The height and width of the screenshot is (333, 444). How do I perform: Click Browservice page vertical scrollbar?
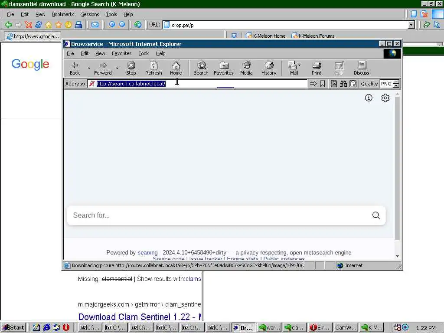click(x=397, y=168)
